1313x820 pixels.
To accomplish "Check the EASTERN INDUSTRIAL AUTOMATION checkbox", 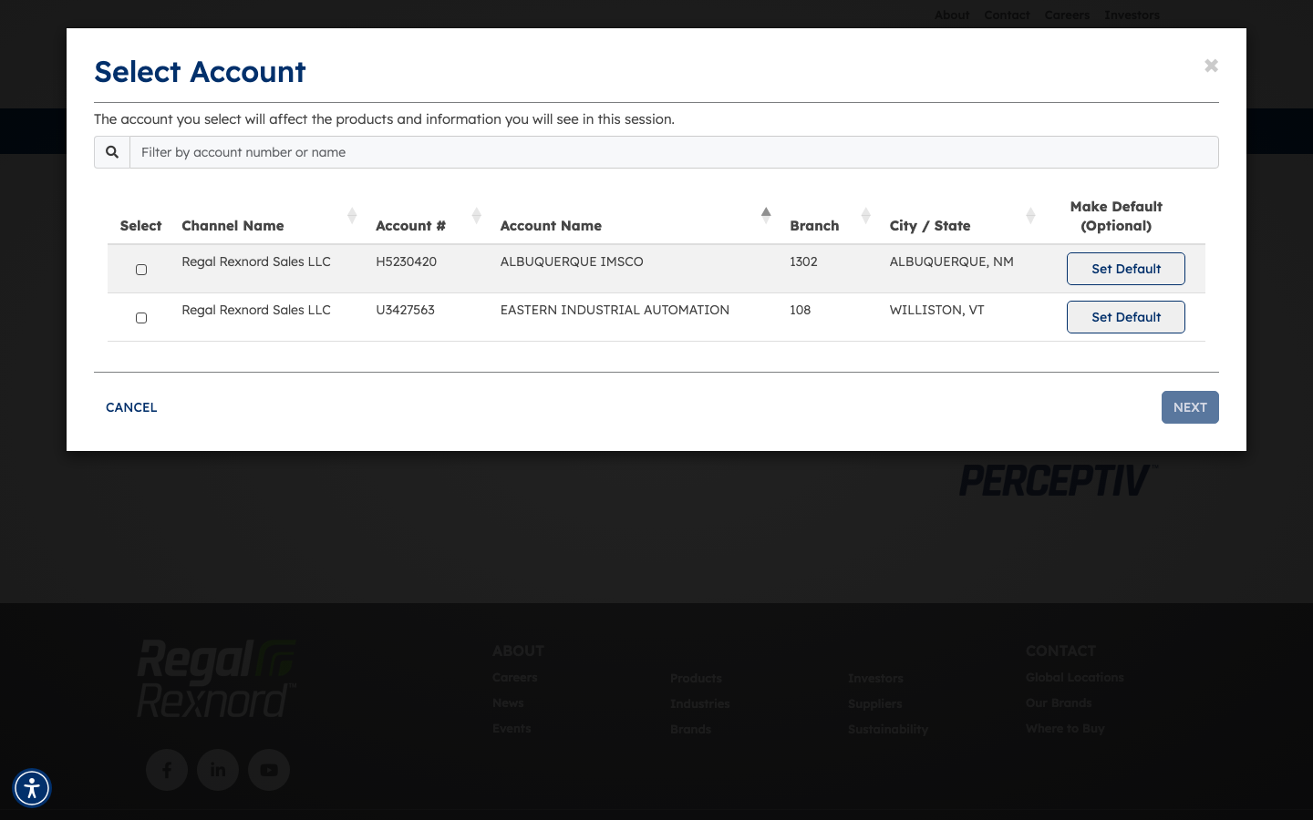I will (x=141, y=318).
